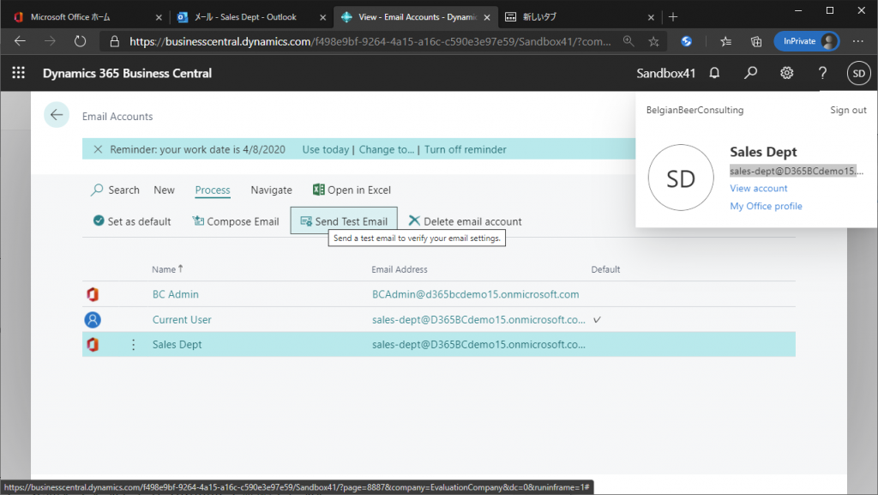Click the Dynamics 365 Business Central title

(127, 74)
